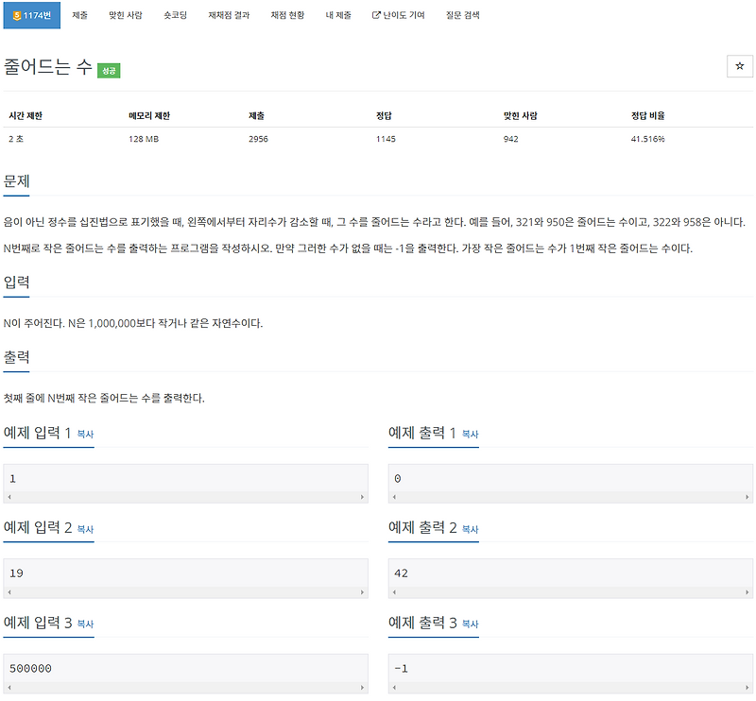Toggle the star bookmark icon for this problem

(x=740, y=66)
